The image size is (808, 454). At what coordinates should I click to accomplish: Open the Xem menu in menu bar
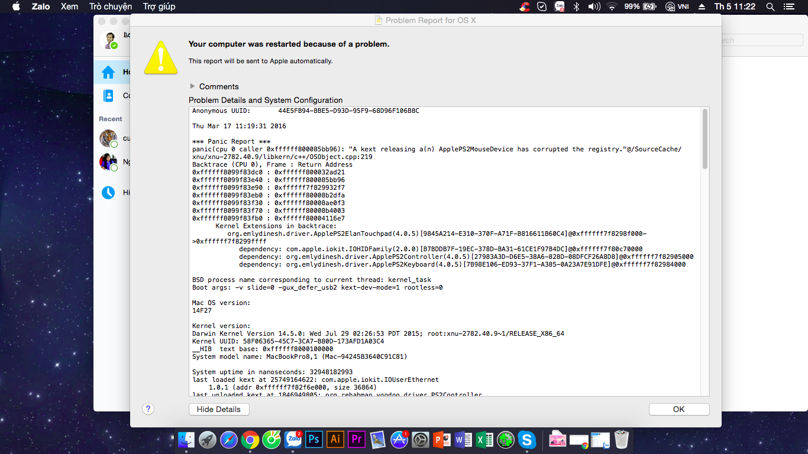click(x=69, y=7)
